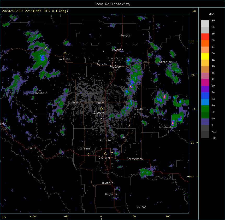Click the Blackfalds city label
This screenshot has width=225, height=220.
[115, 58]
